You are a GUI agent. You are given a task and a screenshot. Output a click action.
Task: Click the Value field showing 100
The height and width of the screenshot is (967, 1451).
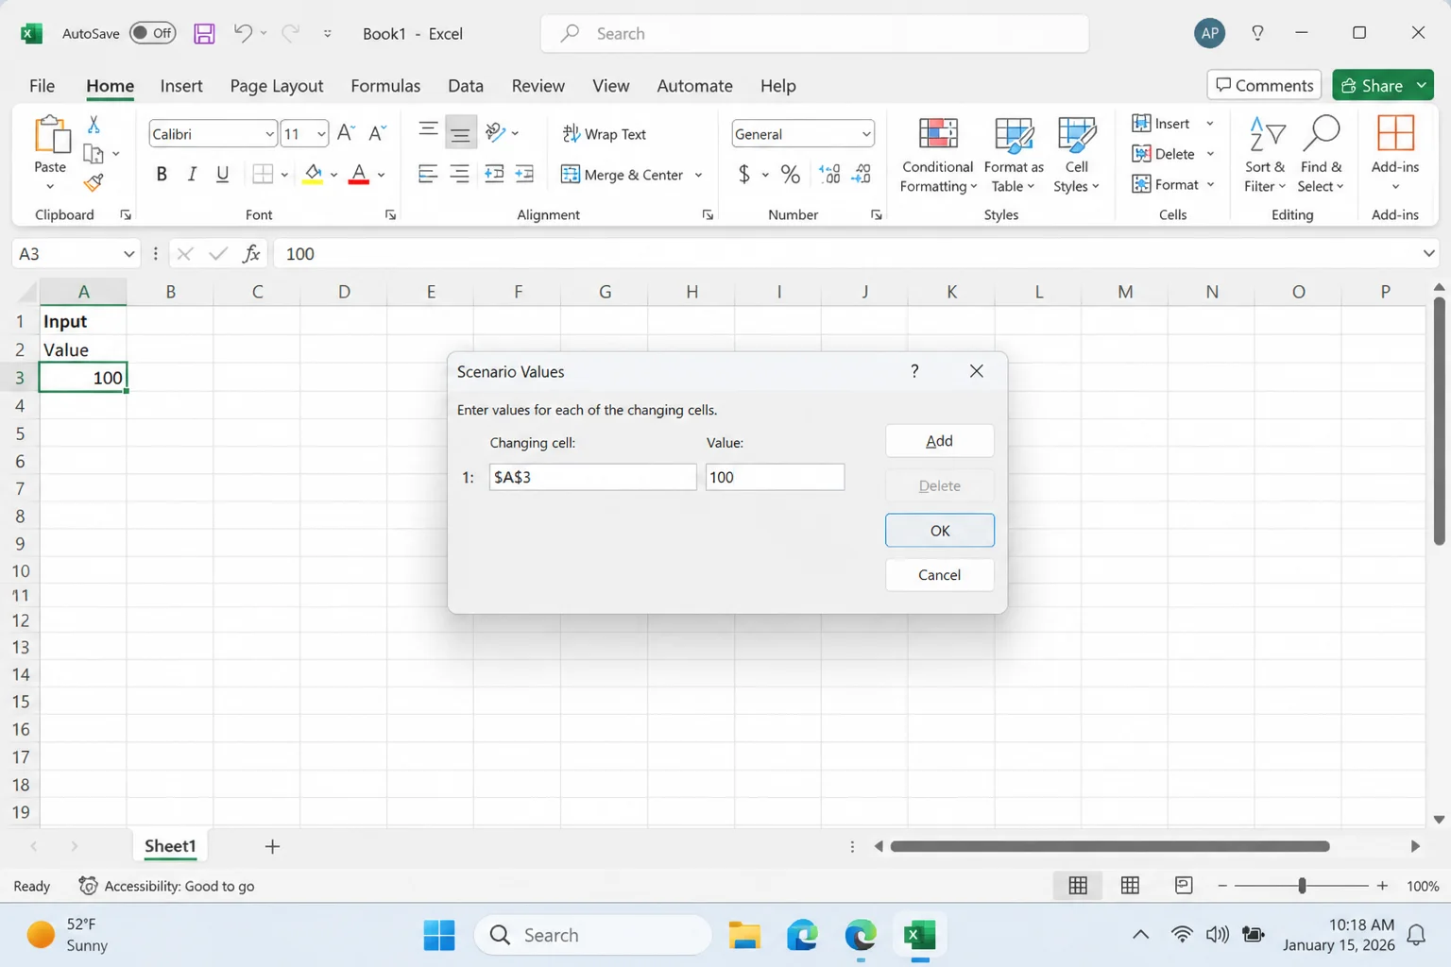tap(775, 477)
